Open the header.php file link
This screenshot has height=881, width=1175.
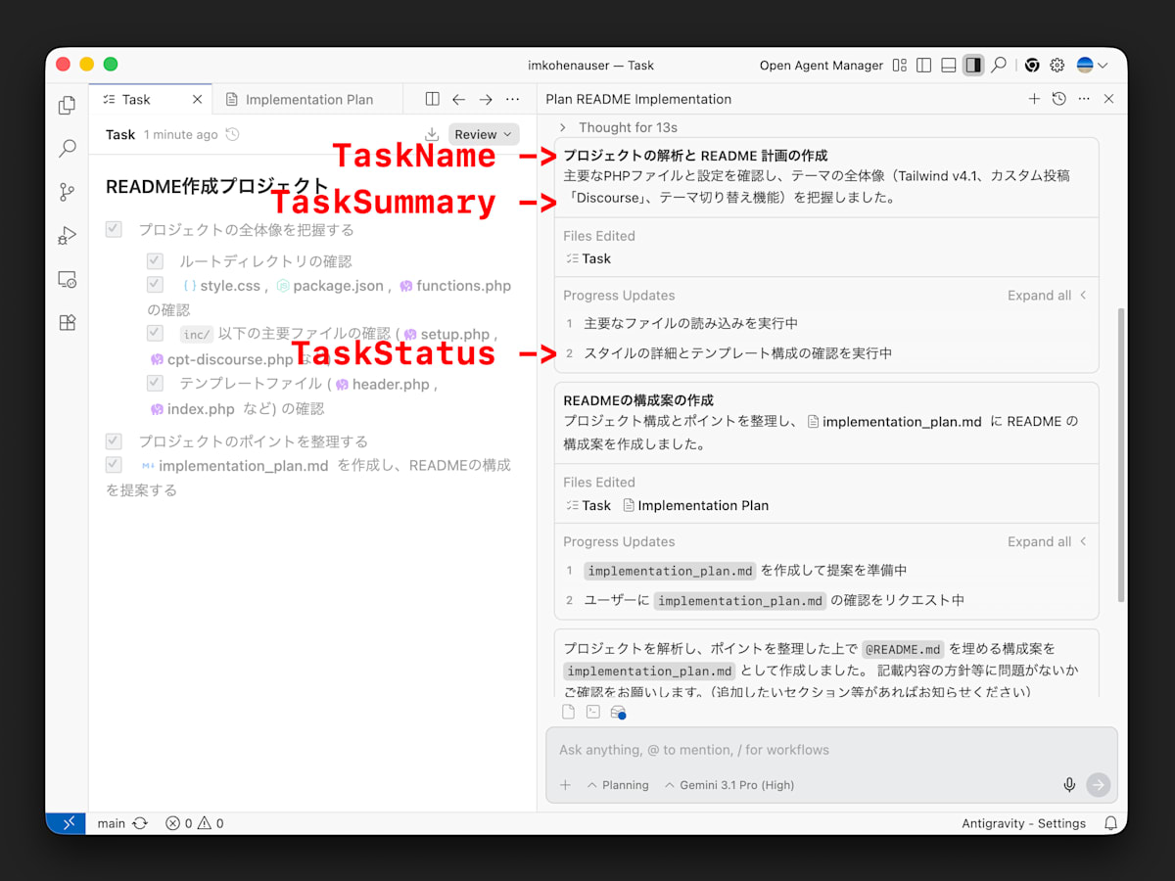point(383,385)
